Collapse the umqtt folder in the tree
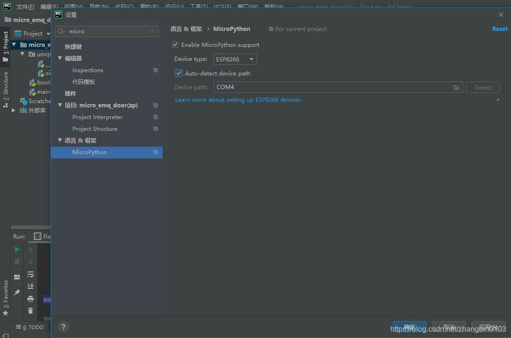Viewport: 511px width, 338px height. (x=22, y=54)
